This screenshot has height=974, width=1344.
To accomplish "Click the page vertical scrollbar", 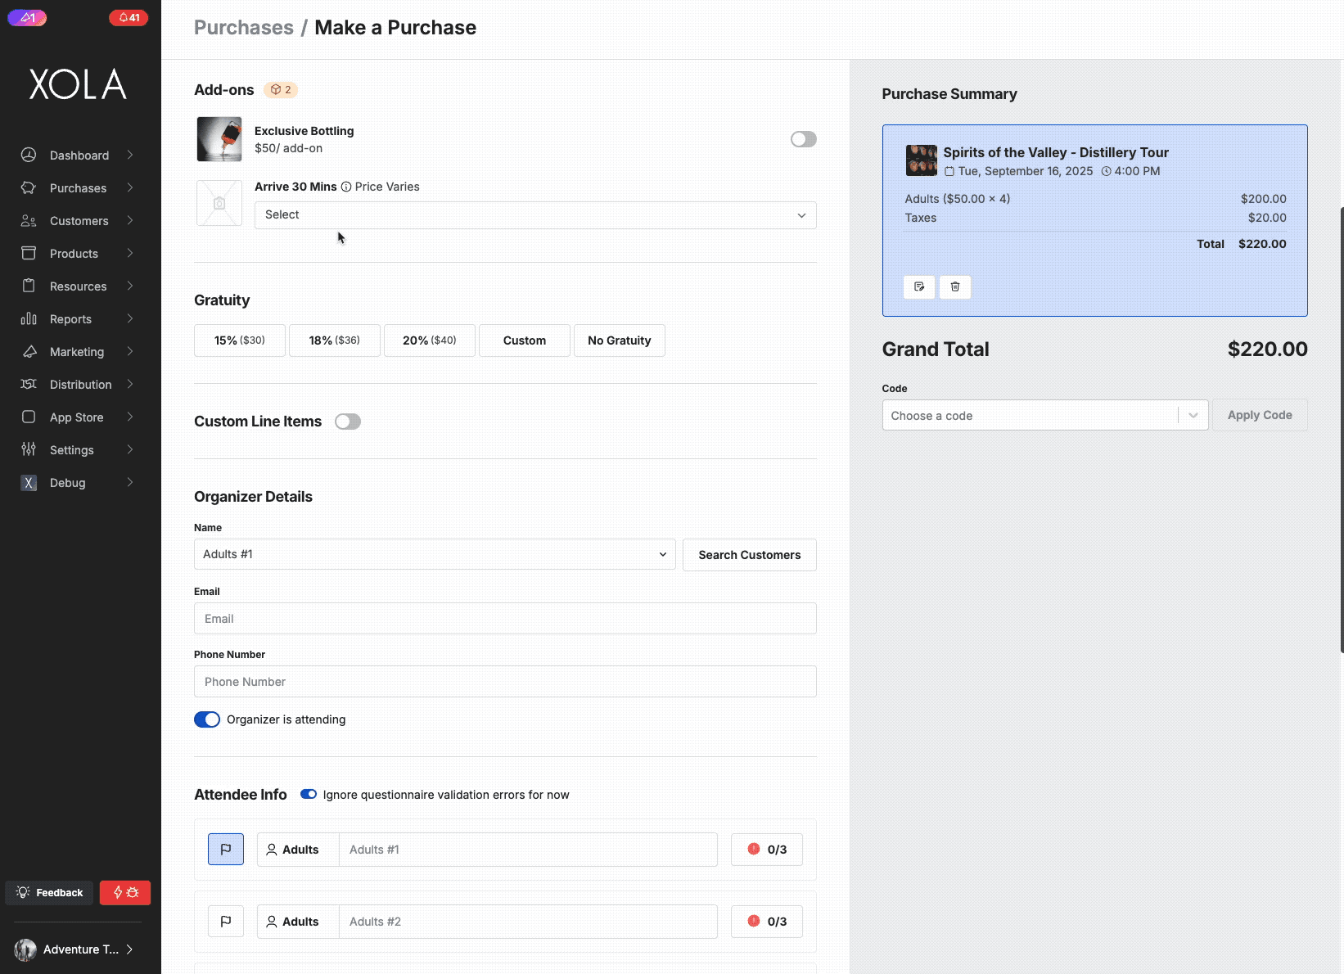I will tap(1342, 430).
